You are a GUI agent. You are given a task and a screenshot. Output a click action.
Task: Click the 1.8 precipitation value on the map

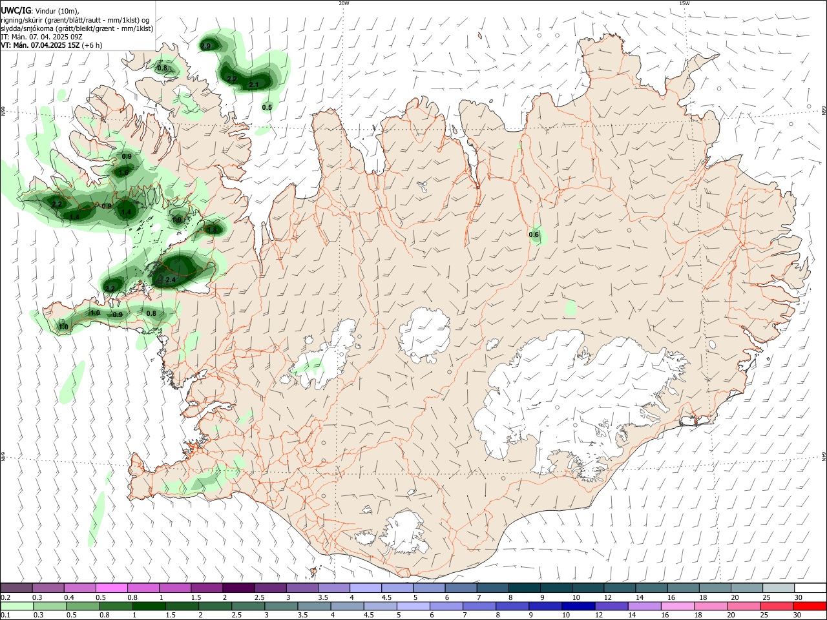click(x=212, y=230)
